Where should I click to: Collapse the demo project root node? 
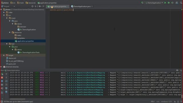click(x=1, y=9)
